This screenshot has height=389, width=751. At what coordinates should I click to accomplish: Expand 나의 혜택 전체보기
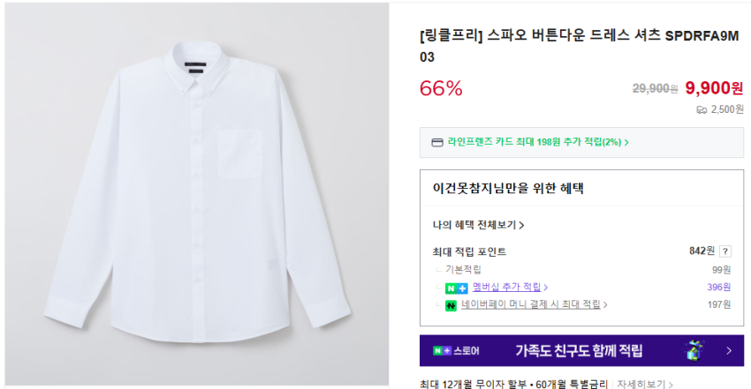click(478, 225)
